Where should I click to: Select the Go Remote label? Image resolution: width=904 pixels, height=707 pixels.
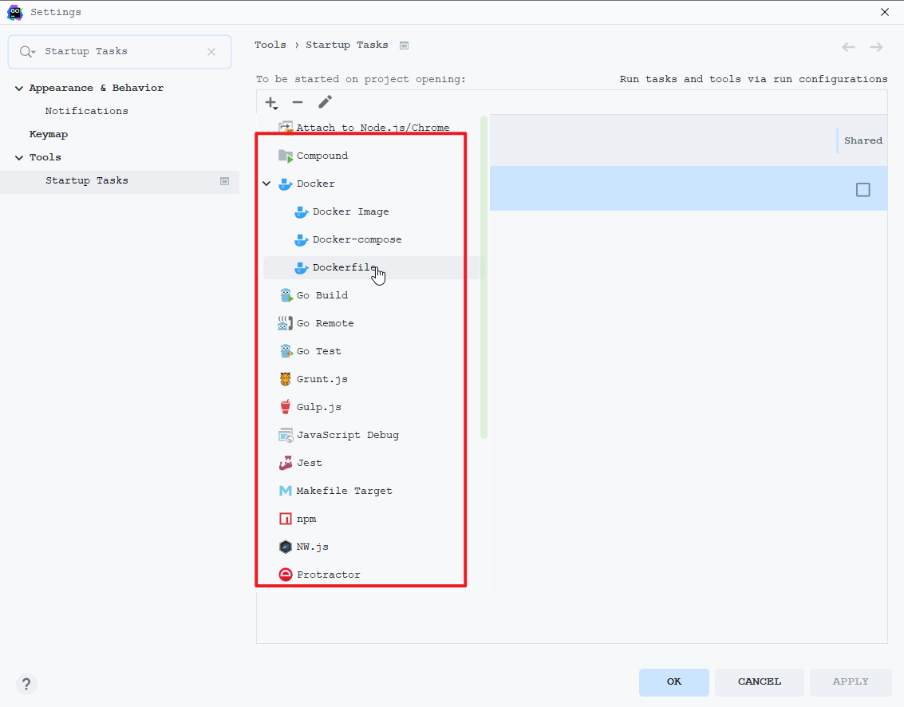point(326,323)
